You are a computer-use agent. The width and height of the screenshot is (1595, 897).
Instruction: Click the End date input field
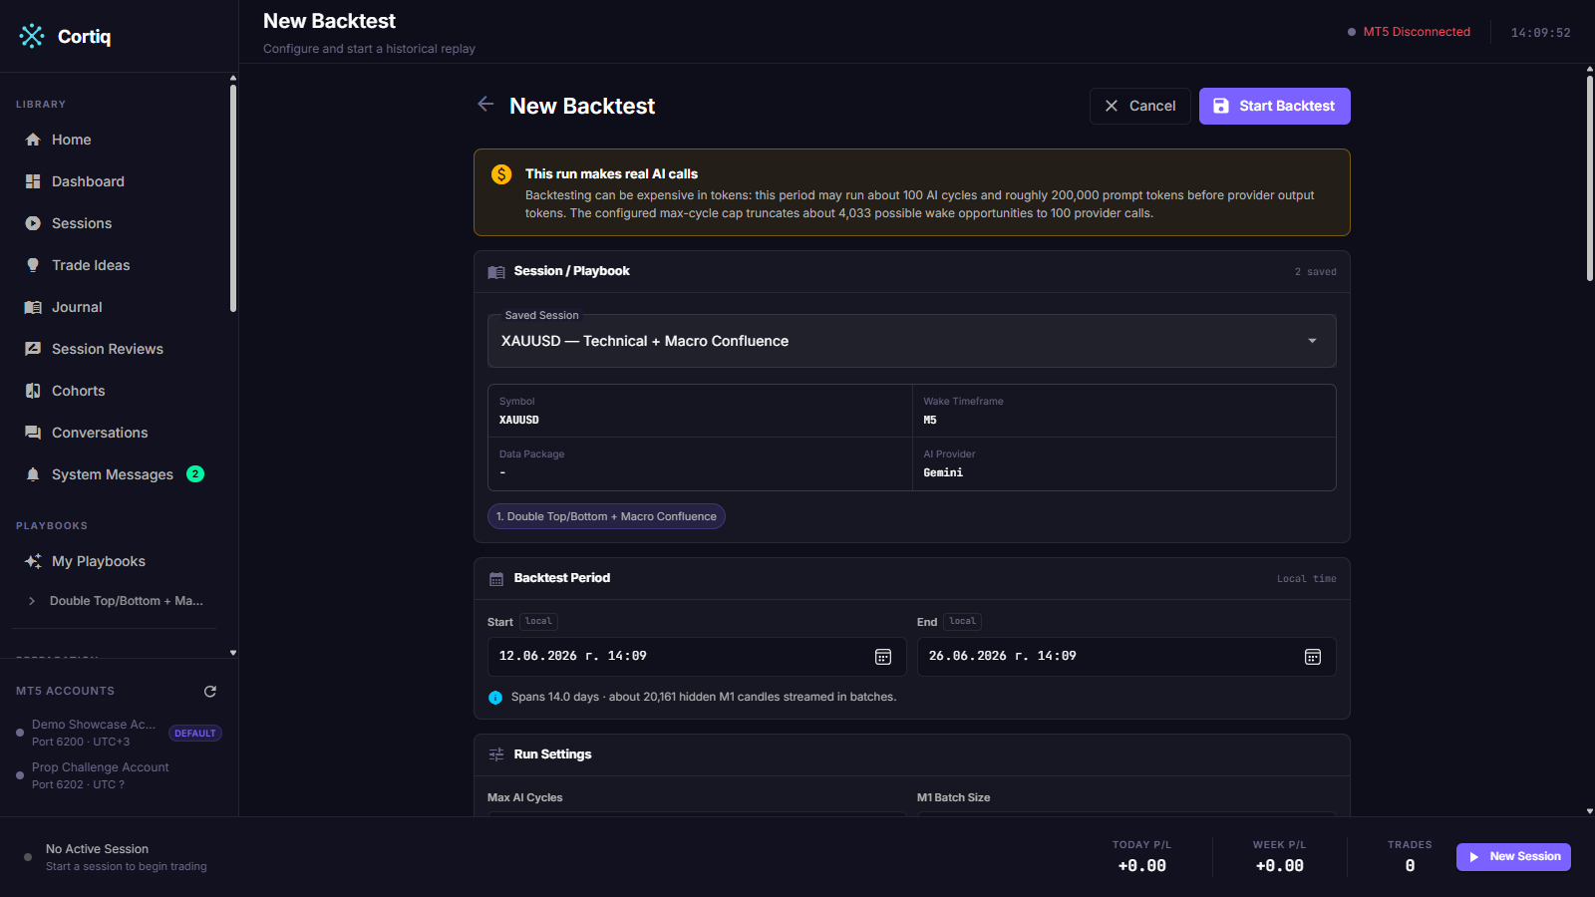coord(1126,656)
